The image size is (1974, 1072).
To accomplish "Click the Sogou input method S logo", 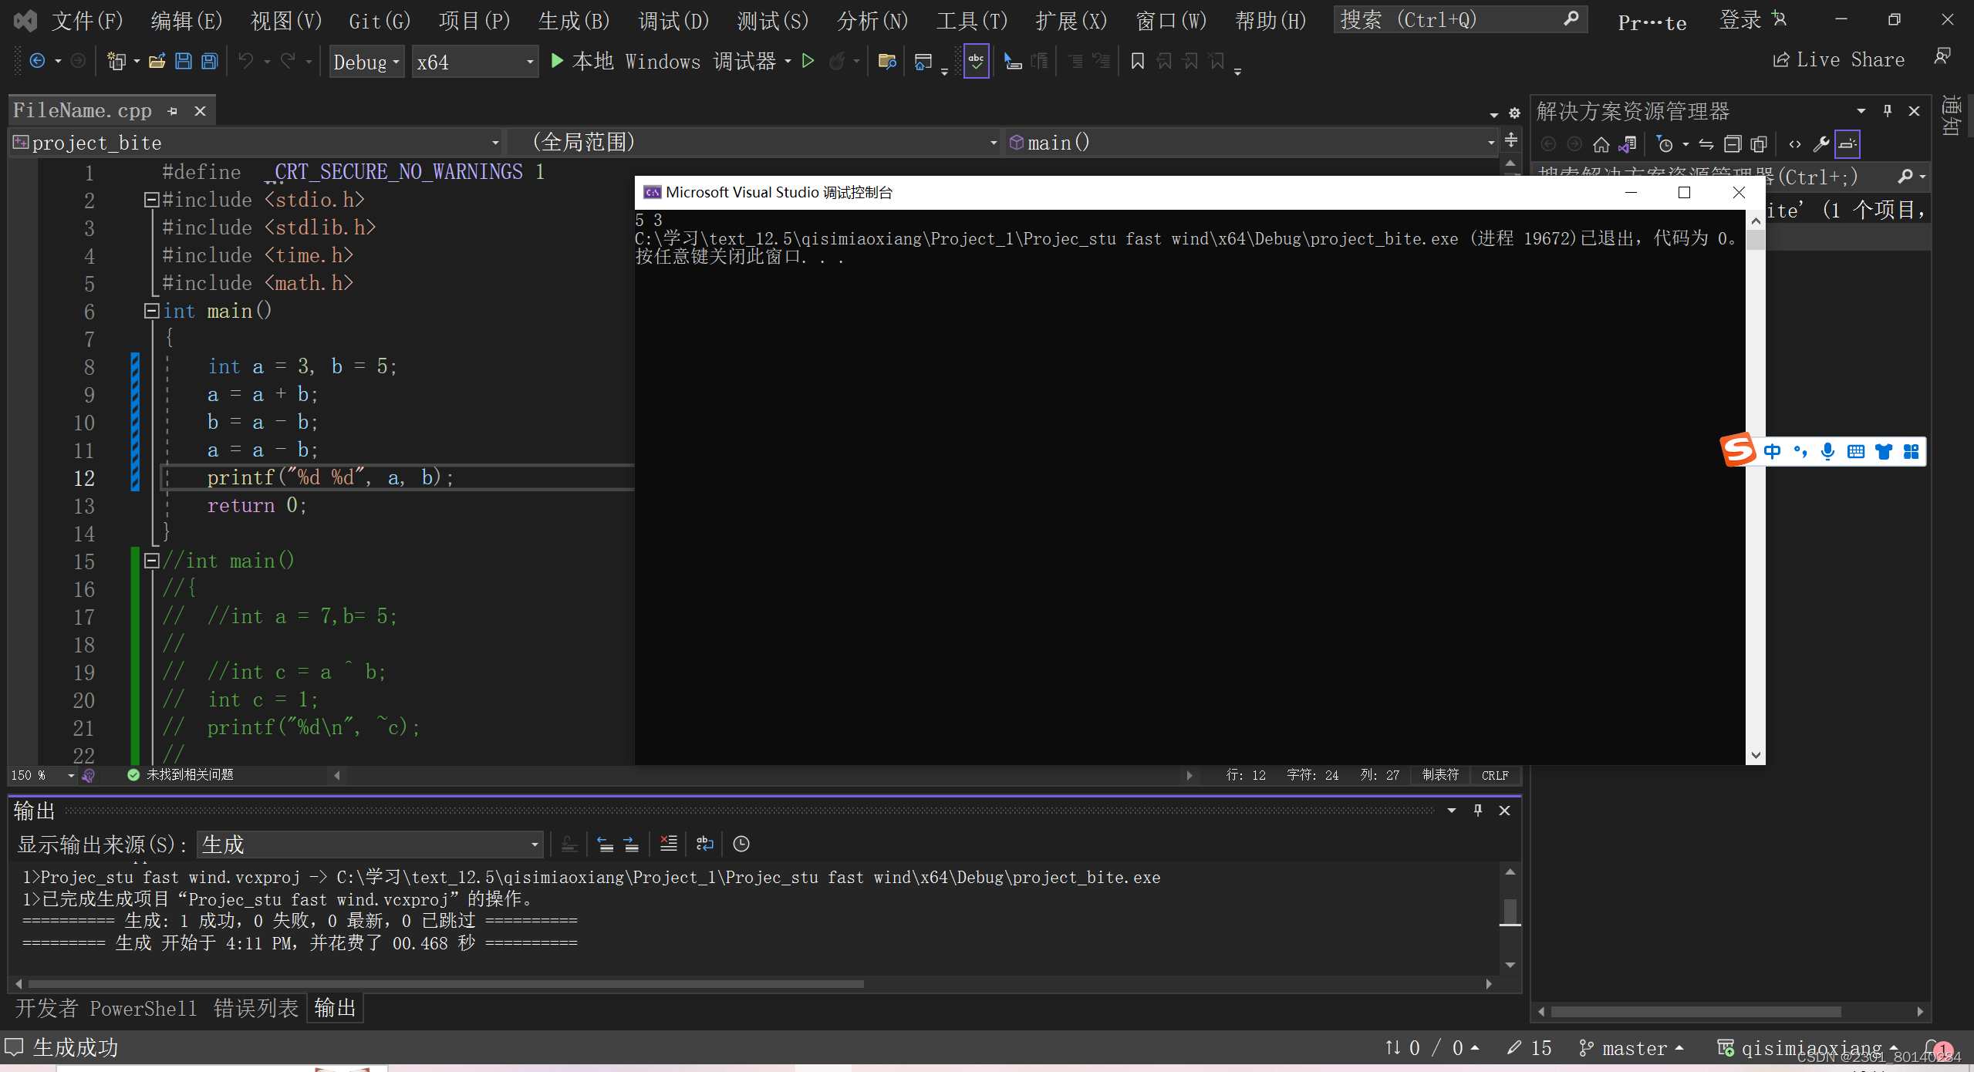I will click(1739, 450).
